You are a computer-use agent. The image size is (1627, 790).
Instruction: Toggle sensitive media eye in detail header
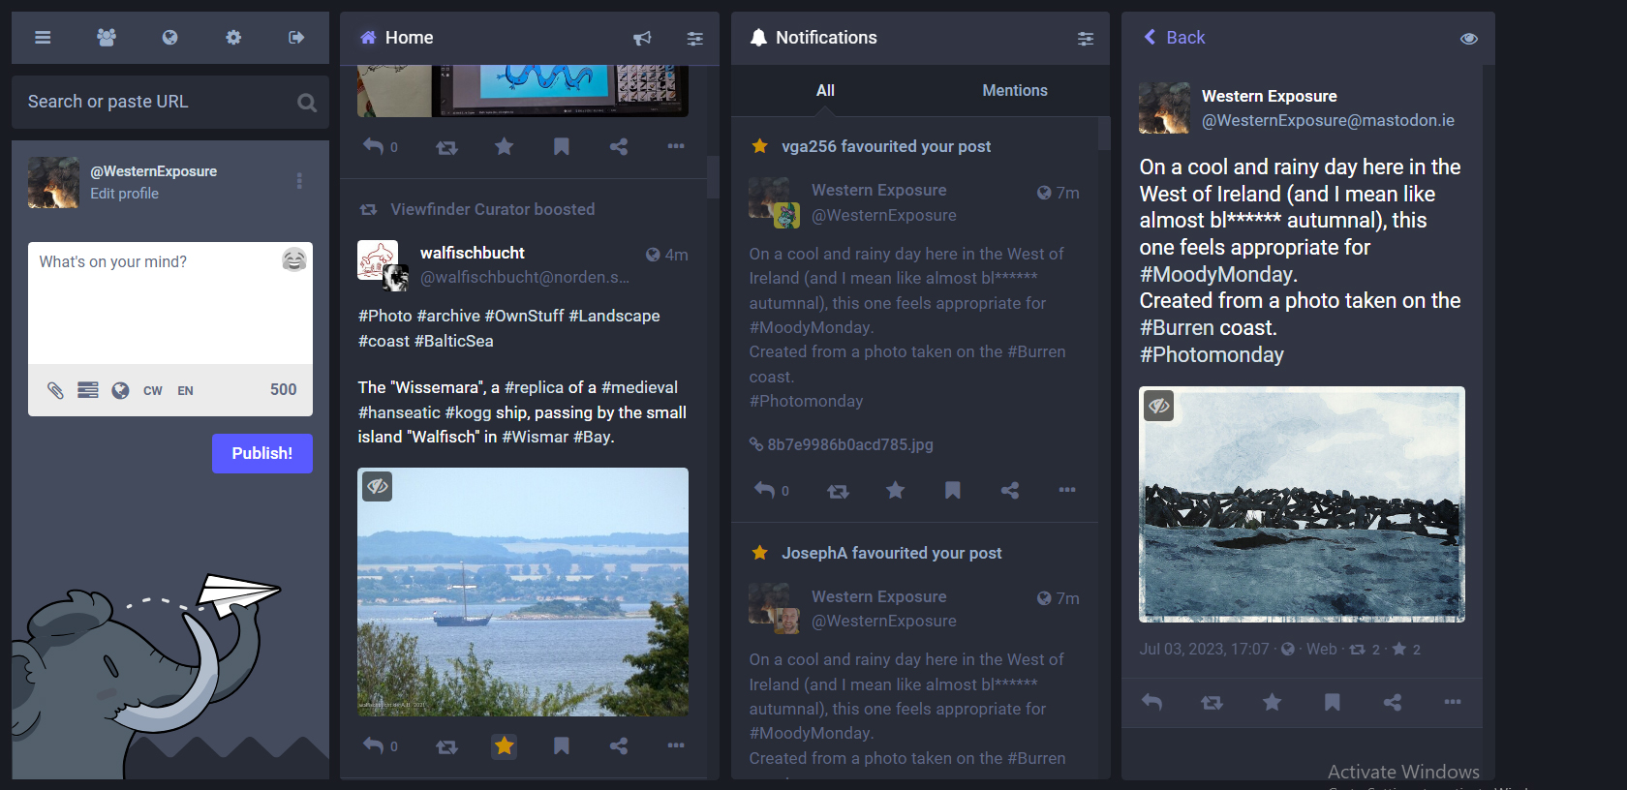click(x=1469, y=39)
